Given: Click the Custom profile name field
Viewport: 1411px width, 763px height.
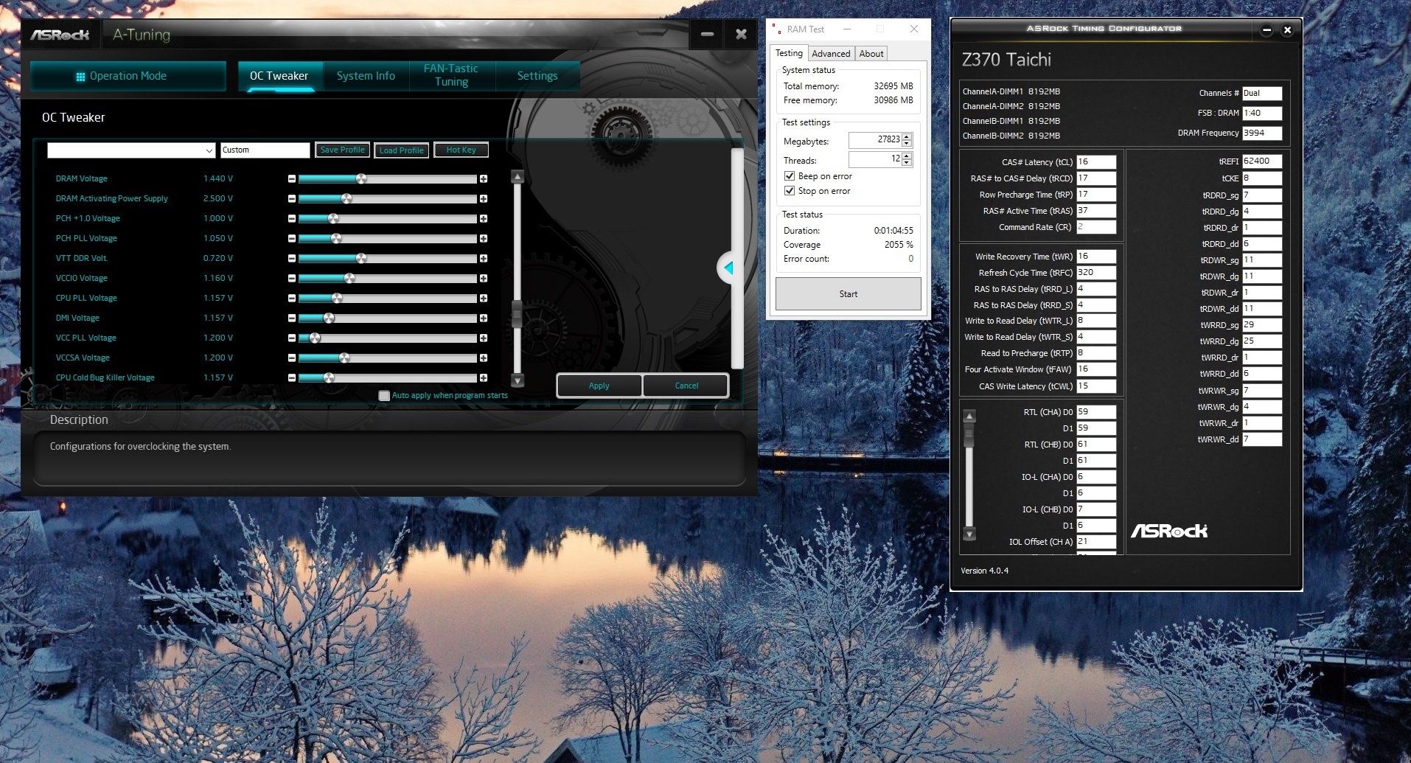Looking at the screenshot, I should pyautogui.click(x=265, y=150).
